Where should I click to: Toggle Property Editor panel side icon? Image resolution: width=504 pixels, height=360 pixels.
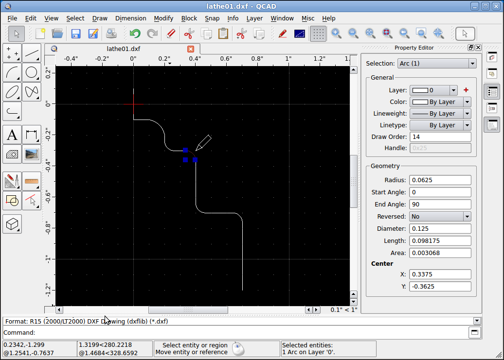[x=492, y=92]
